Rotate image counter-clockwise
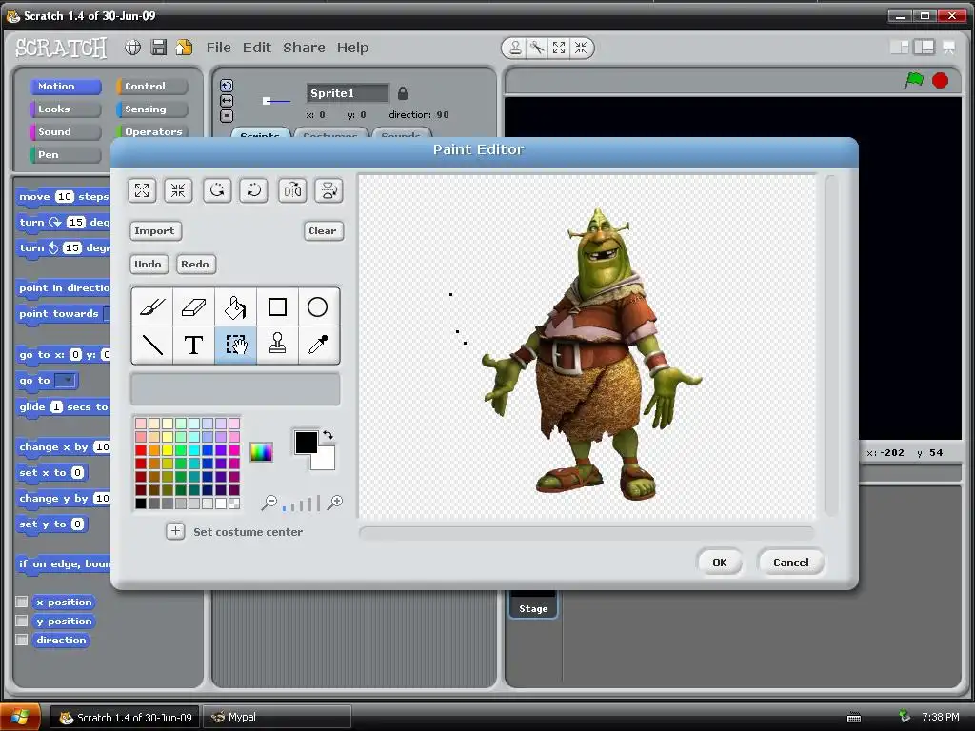Screen dimensions: 975x731 tap(217, 190)
